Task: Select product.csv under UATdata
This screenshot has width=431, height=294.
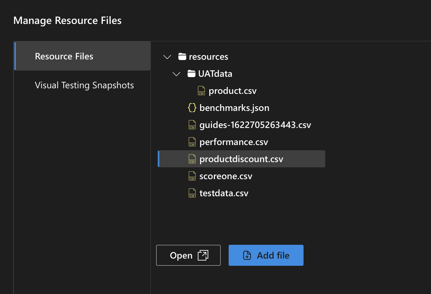Action: click(233, 91)
